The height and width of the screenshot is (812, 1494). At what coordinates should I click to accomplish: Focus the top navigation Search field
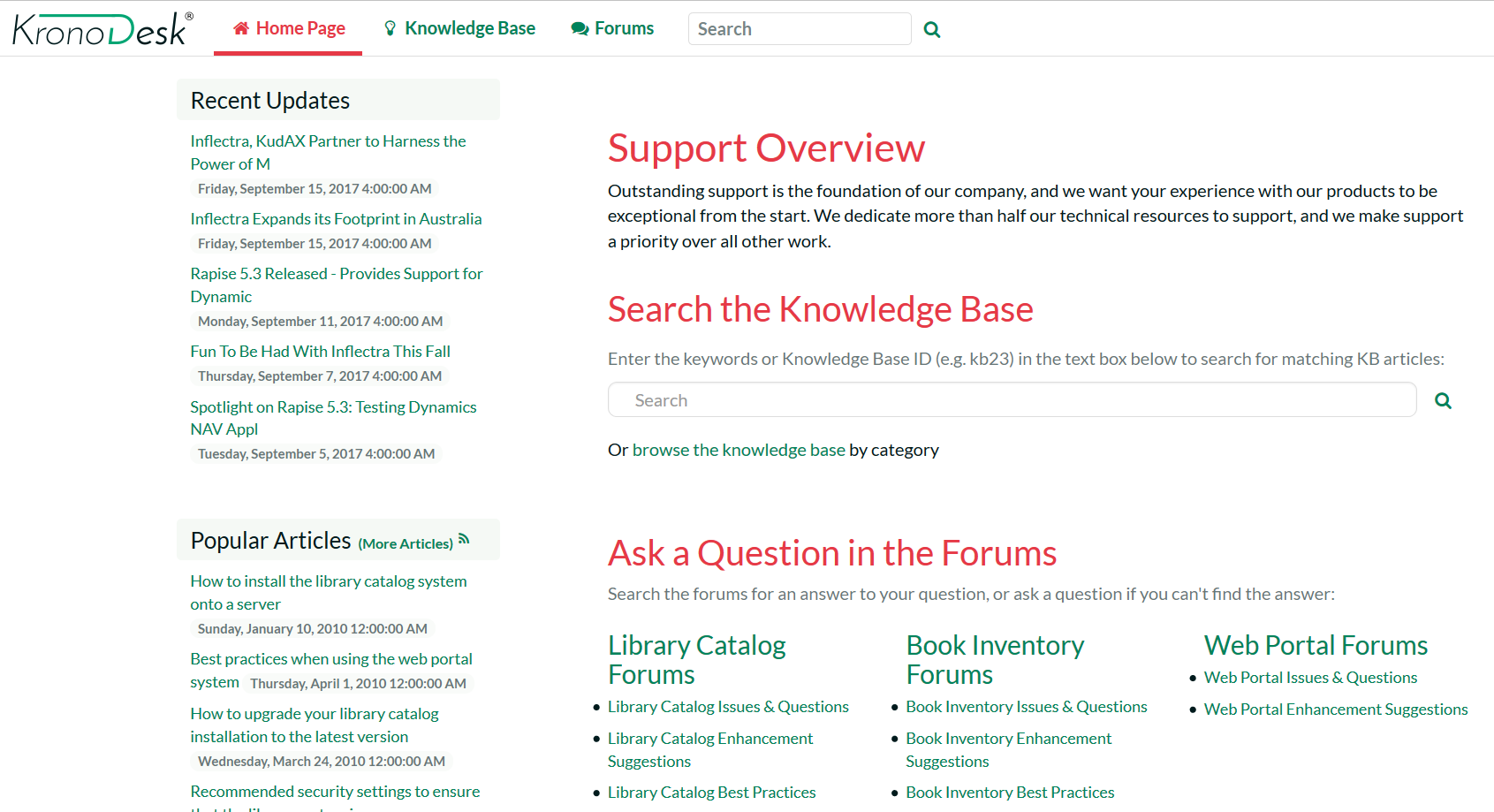[799, 29]
